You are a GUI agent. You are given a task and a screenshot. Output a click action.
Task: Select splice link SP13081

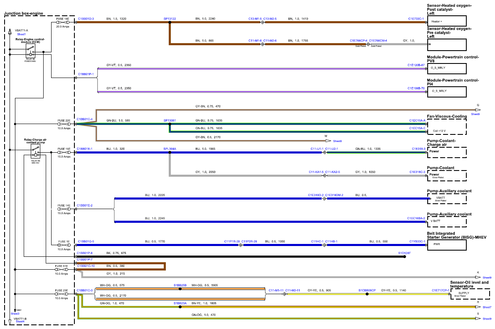170,121
